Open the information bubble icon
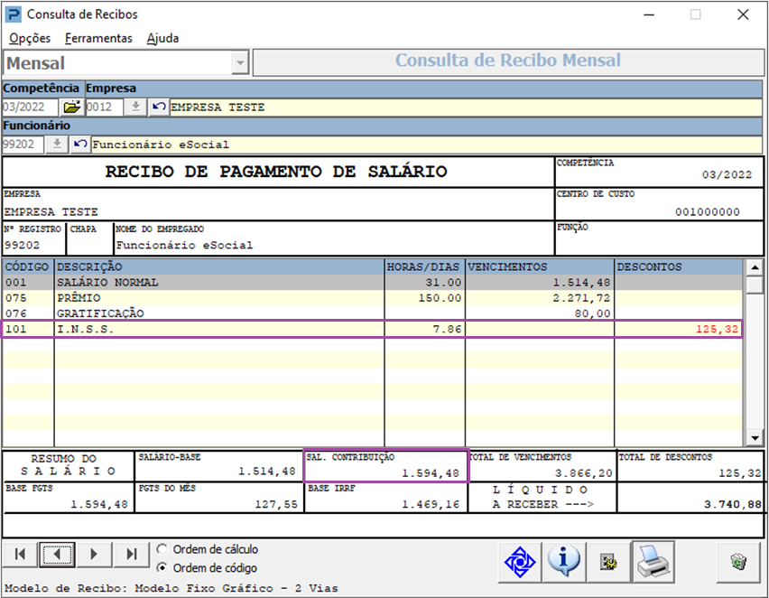Viewport: 769px width, 598px height. (563, 562)
